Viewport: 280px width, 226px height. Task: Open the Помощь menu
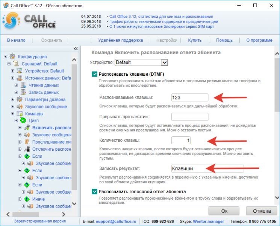(224, 40)
